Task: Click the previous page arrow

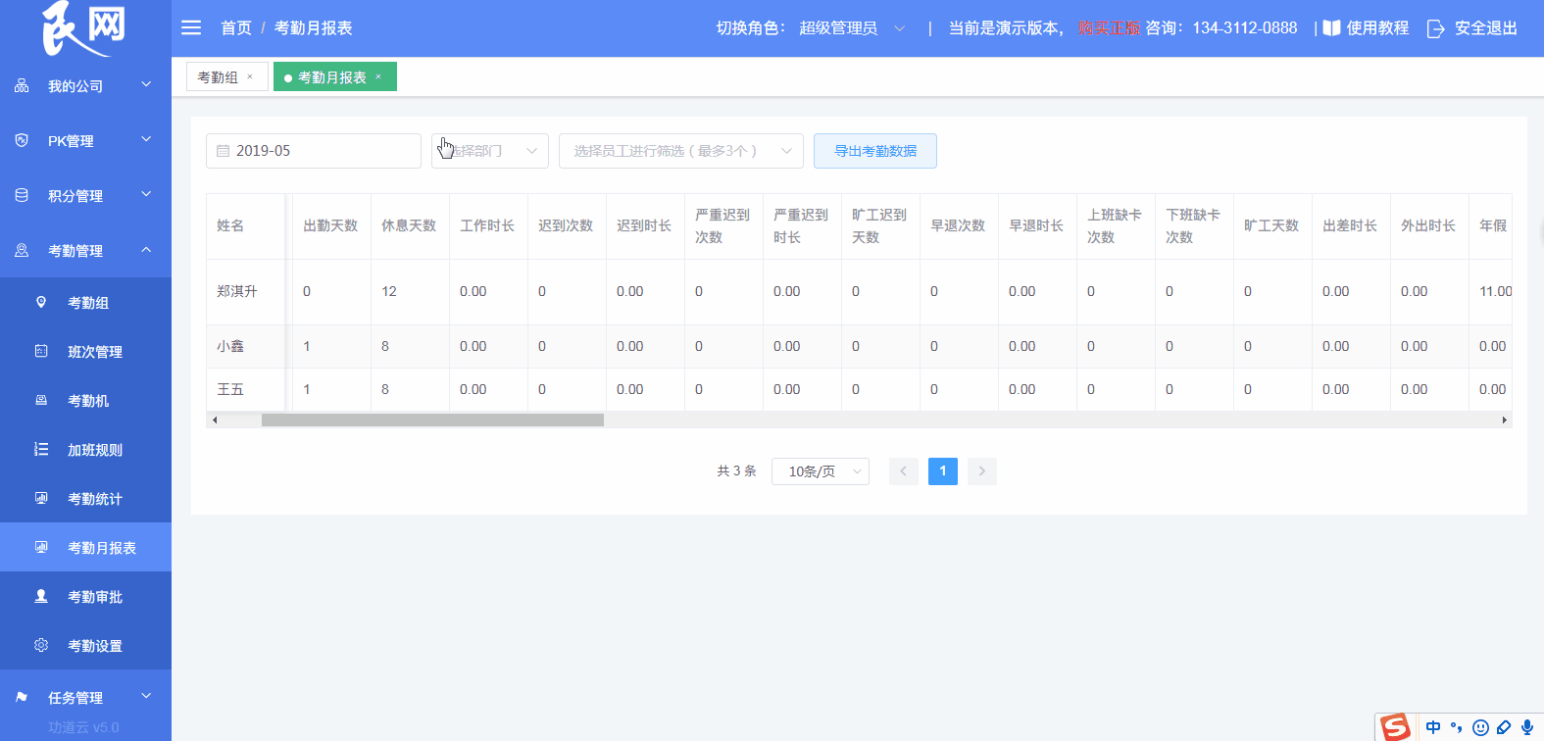Action: pyautogui.click(x=904, y=471)
